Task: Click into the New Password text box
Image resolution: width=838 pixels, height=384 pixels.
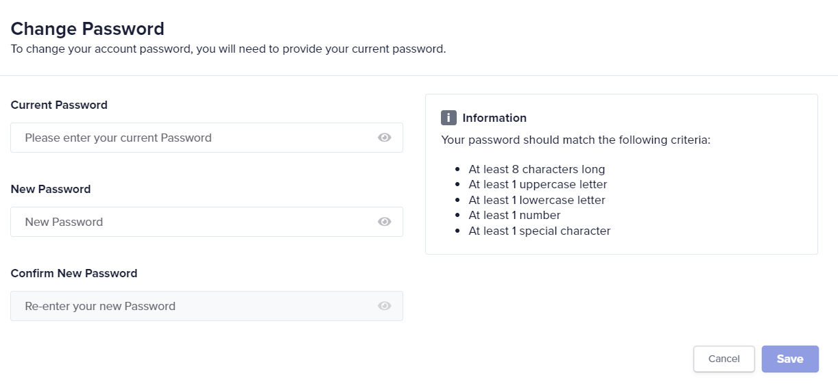Action: (x=195, y=222)
